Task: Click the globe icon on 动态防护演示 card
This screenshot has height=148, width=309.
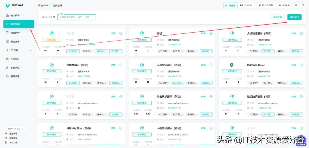Action: [x=232, y=97]
